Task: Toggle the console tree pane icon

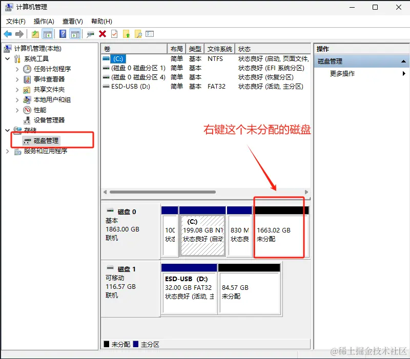Action: 48,34
